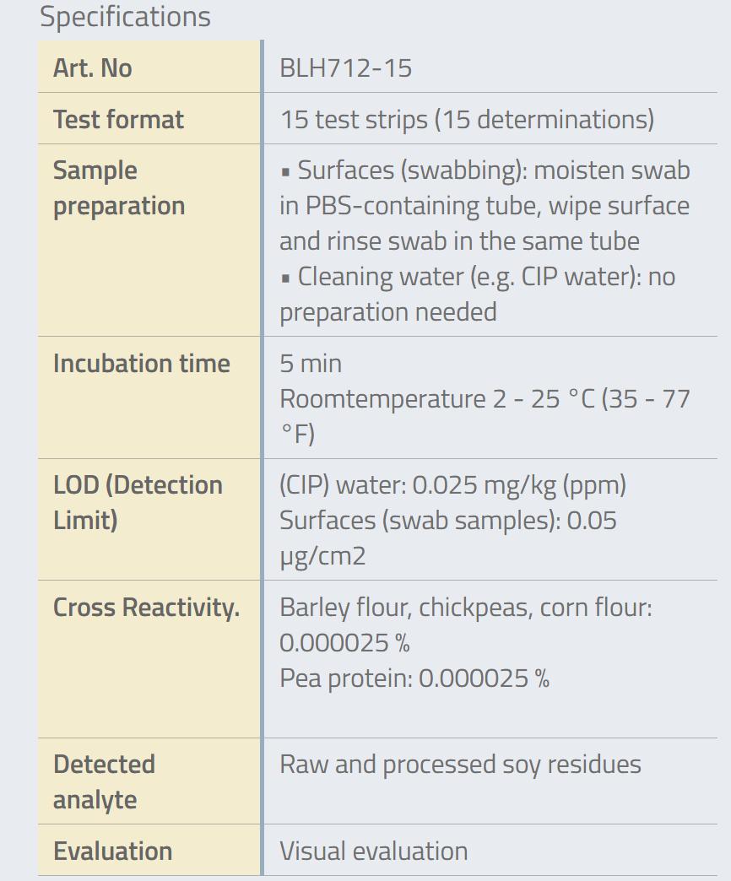The image size is (731, 881).
Task: Select the Cross Reactivity label
Action: coord(146,607)
